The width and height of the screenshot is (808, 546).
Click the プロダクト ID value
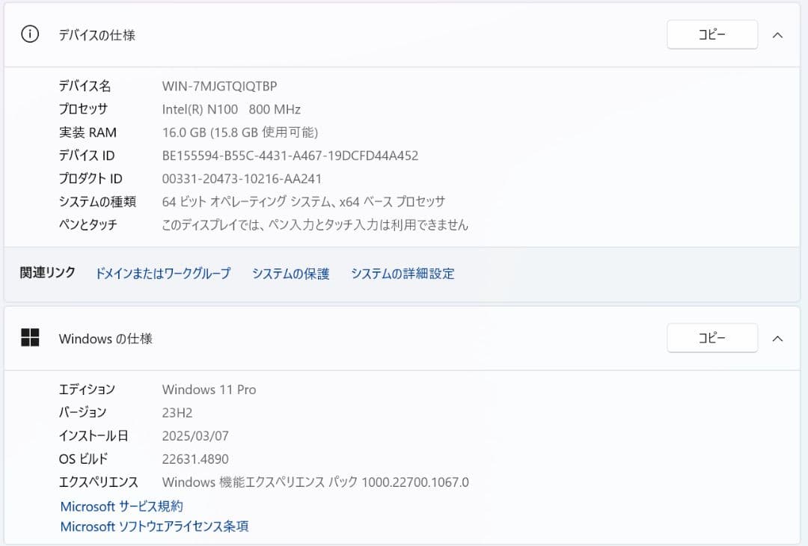[242, 179]
